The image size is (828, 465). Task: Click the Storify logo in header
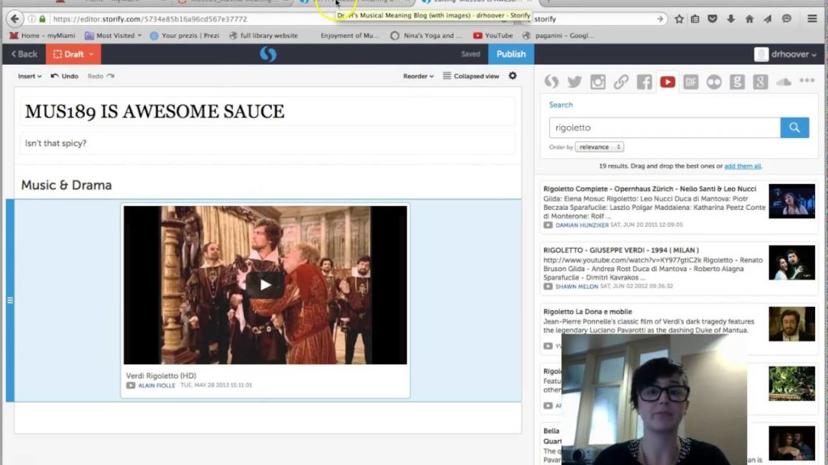click(x=268, y=54)
